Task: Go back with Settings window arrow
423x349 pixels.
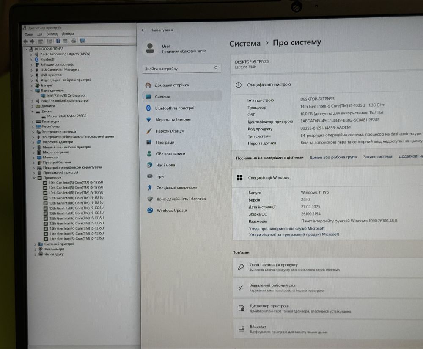Action: pos(143,30)
